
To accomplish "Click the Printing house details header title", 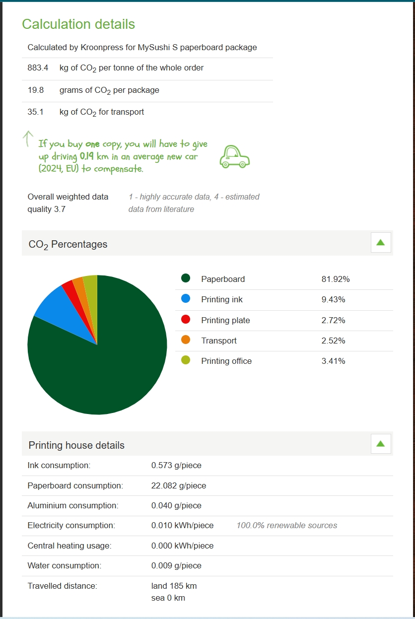I will [x=76, y=445].
